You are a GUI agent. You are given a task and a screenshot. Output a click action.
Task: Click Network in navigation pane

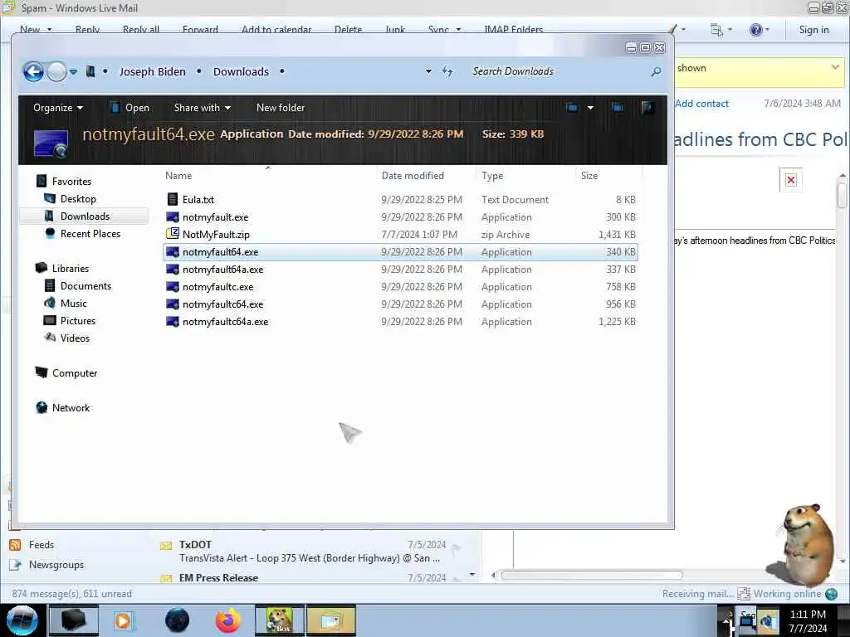pyautogui.click(x=71, y=407)
